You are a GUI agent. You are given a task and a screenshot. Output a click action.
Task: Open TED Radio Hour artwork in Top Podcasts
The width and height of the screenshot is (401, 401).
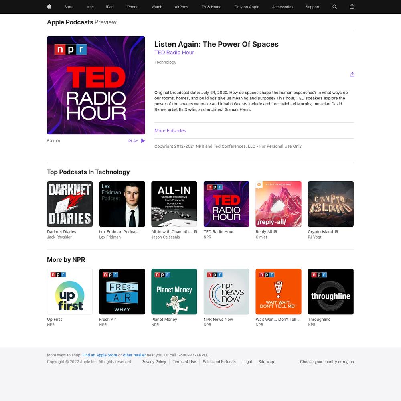pos(226,204)
